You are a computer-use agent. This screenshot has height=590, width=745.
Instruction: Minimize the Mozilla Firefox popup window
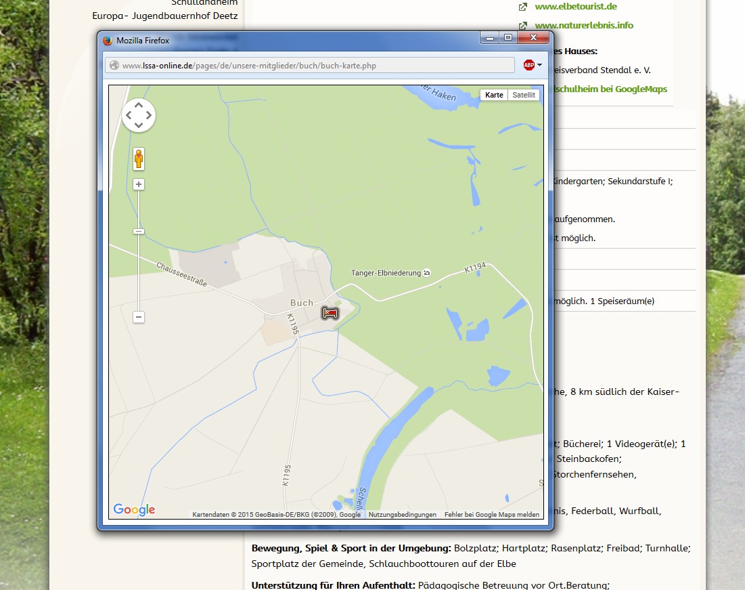click(x=490, y=37)
